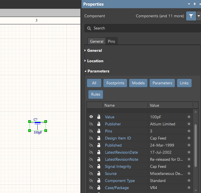
Task: Collapse the Parameters section
Action: coord(85,71)
